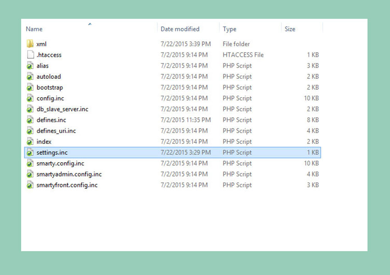Select smartyfront.config.inc file name

point(67,185)
